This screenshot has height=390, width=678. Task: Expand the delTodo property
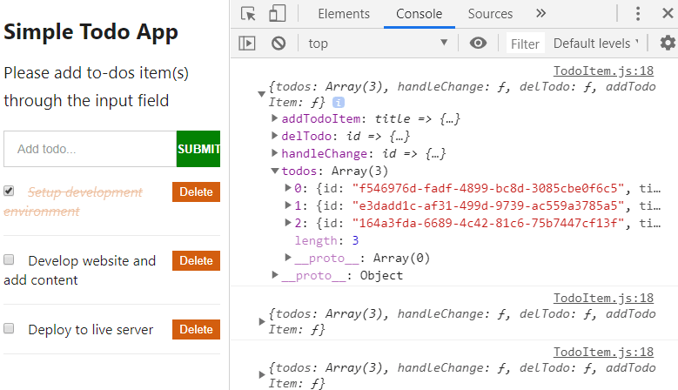(274, 136)
